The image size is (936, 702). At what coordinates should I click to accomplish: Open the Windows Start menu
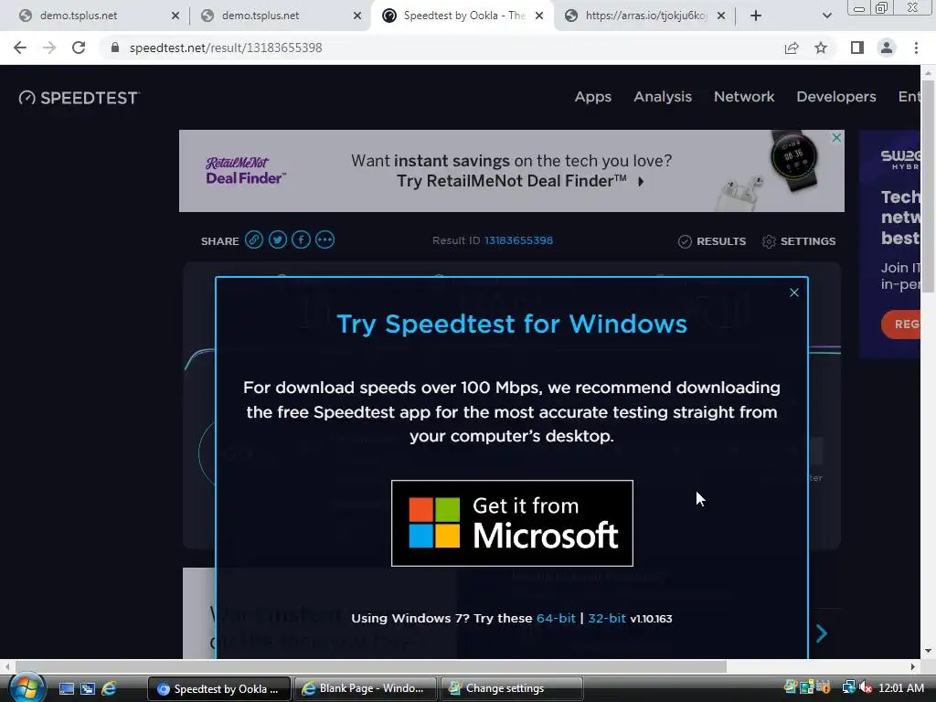27,687
